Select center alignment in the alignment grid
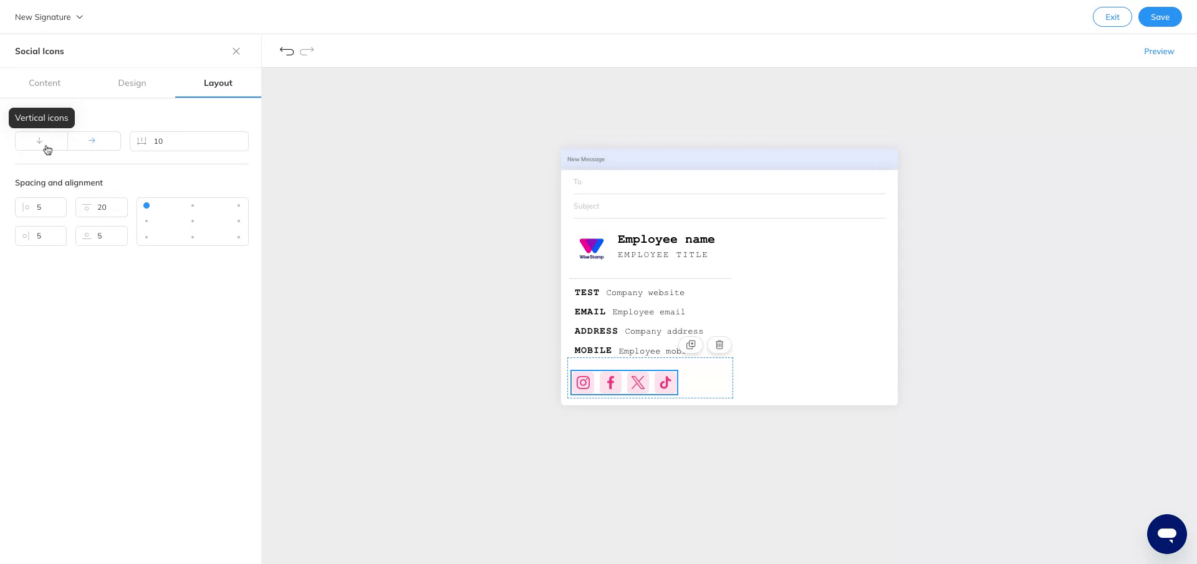 192,221
